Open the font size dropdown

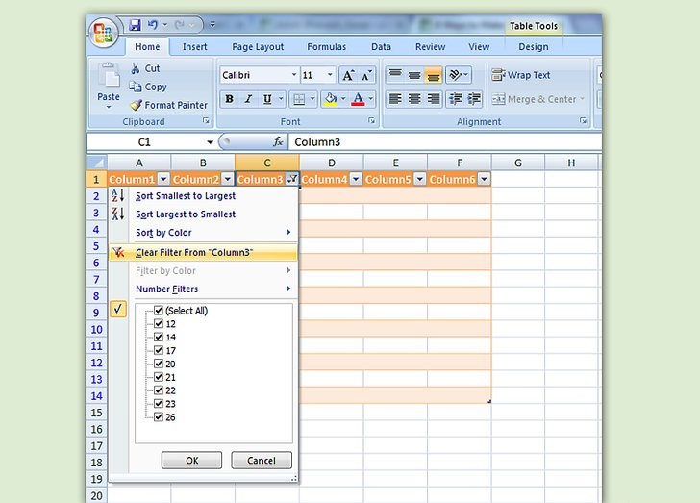coord(330,75)
